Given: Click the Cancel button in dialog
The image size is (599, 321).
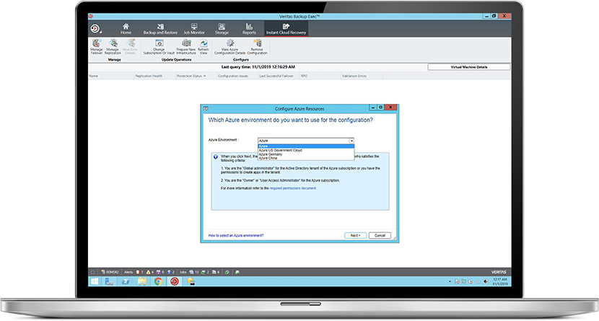Looking at the screenshot, I should 380,235.
